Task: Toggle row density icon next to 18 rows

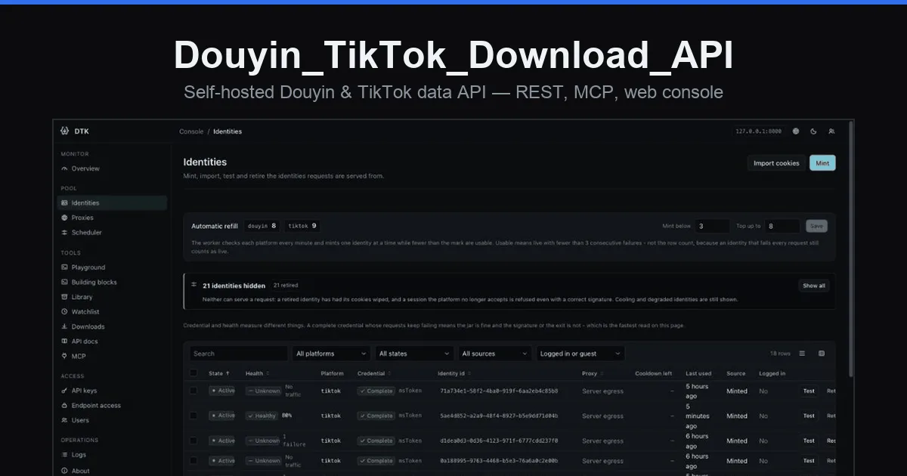Action: click(x=802, y=353)
